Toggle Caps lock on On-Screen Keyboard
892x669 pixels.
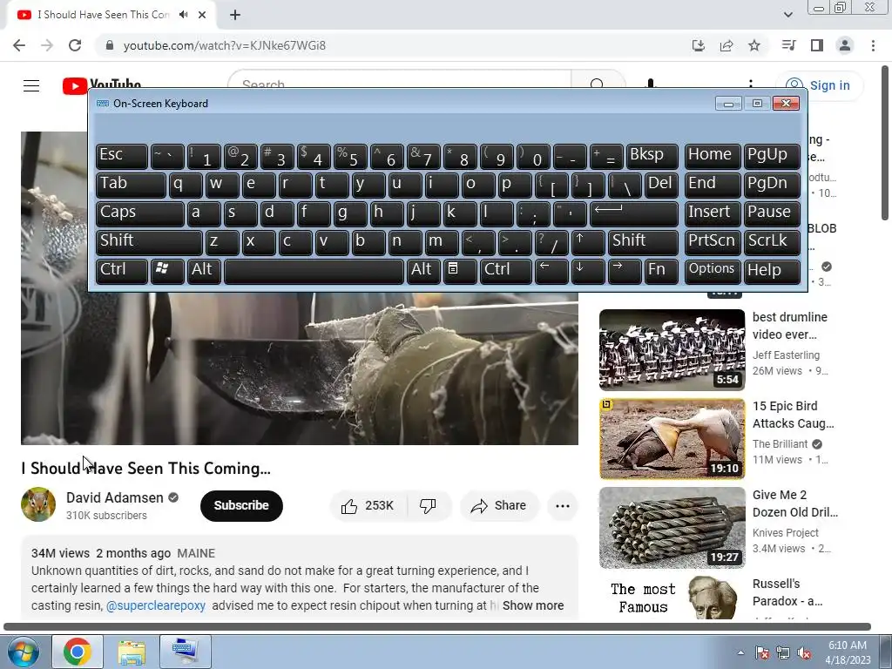(x=140, y=213)
